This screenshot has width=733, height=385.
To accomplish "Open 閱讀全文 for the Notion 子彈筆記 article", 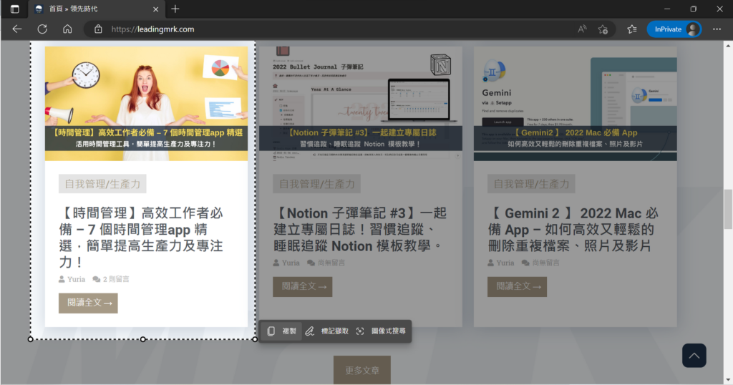I will [303, 286].
